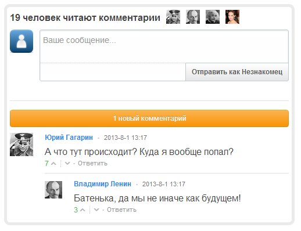Reply to Ленин's comment via Ответить
301x231 pixels.
click(x=121, y=210)
